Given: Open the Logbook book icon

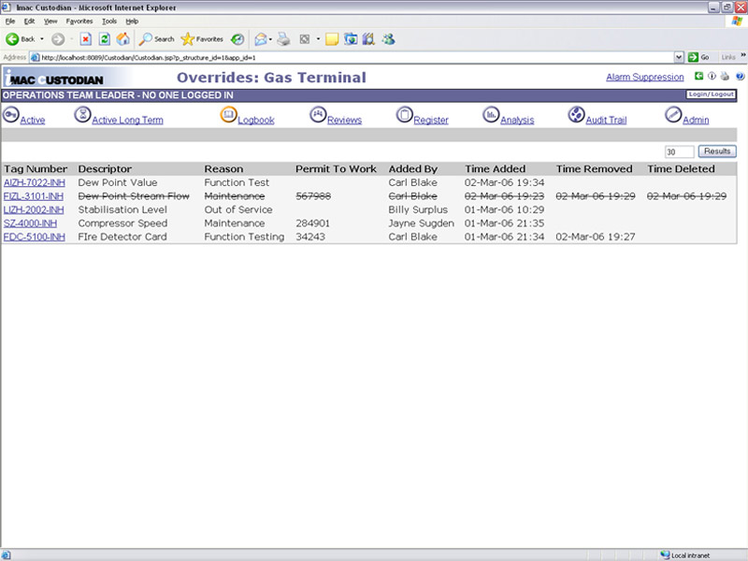Looking at the screenshot, I should [x=228, y=115].
